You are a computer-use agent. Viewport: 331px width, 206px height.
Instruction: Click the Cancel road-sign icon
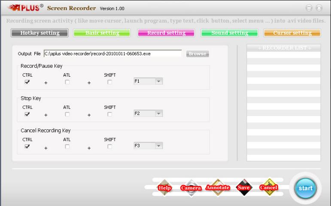point(269,187)
